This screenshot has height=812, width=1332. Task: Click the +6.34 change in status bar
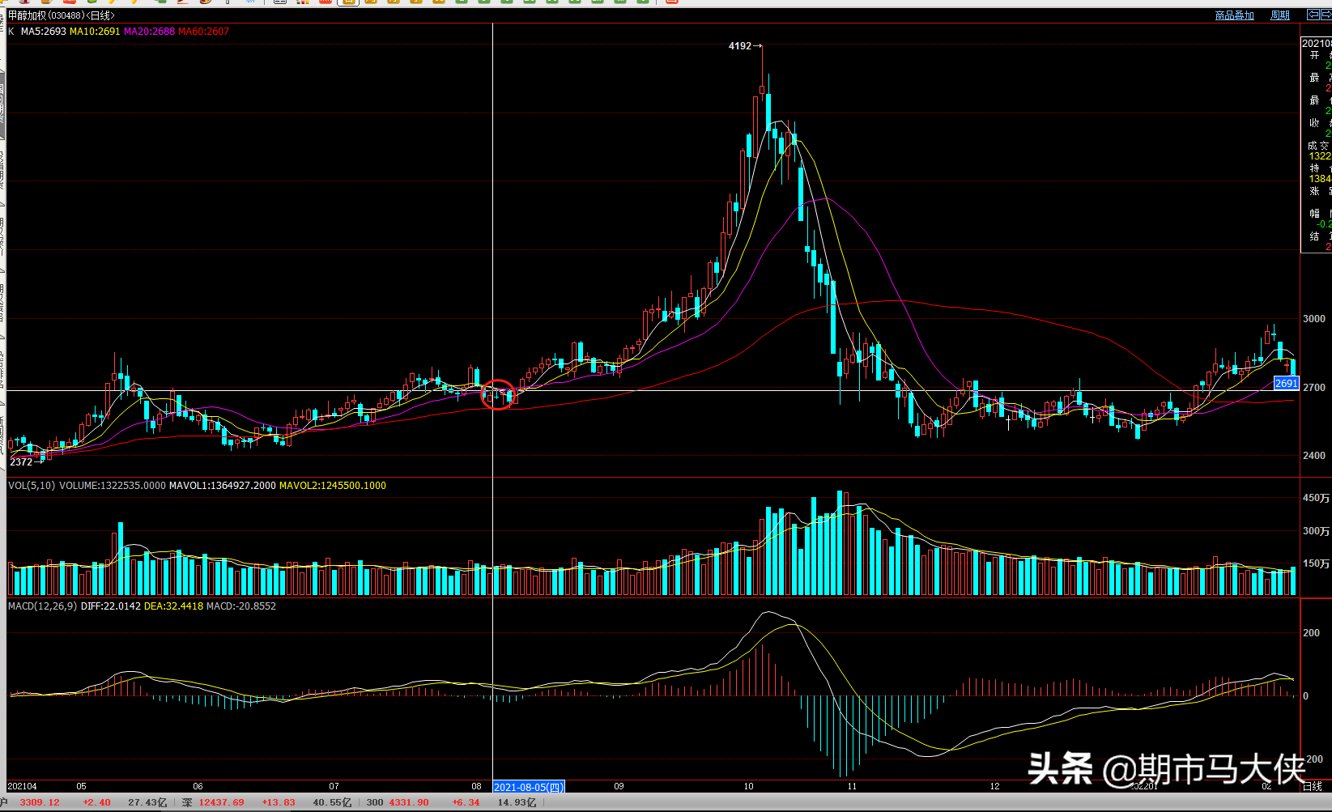(466, 802)
